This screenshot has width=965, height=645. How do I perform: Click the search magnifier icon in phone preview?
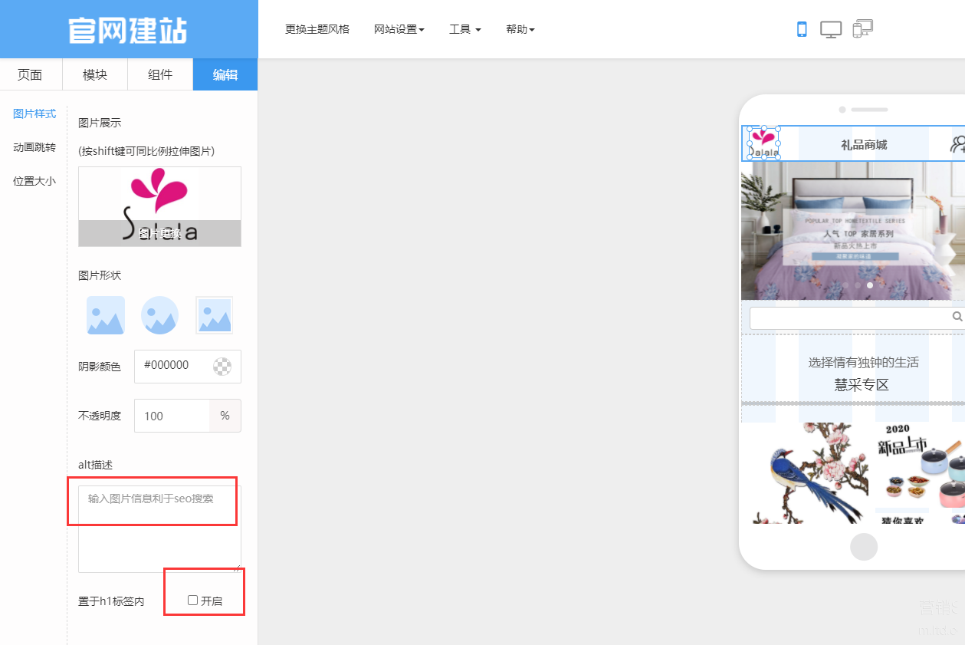coord(957,317)
